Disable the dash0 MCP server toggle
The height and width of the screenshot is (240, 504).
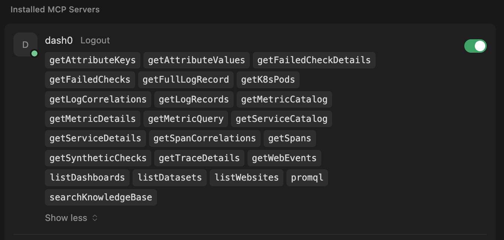pyautogui.click(x=475, y=46)
